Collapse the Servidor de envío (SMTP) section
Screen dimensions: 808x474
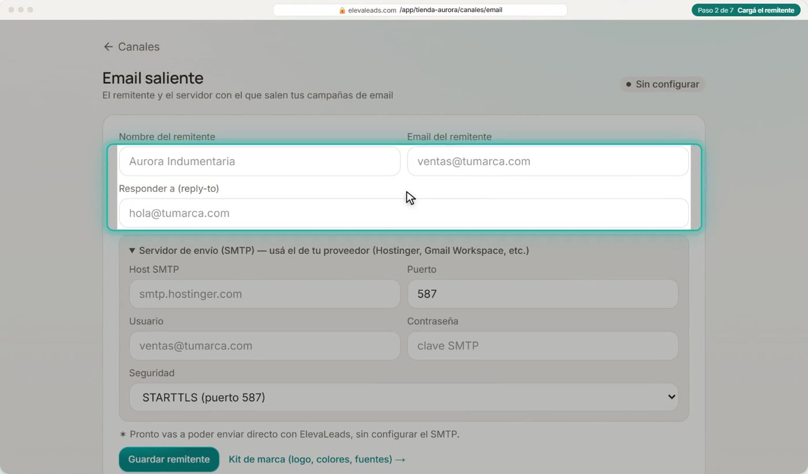[329, 251]
